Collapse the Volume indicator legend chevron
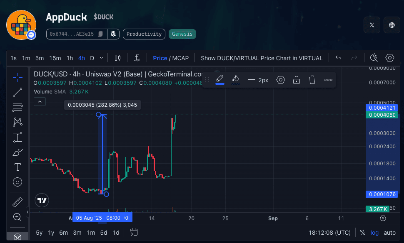Screen dimensions: 404x243 point(40,101)
